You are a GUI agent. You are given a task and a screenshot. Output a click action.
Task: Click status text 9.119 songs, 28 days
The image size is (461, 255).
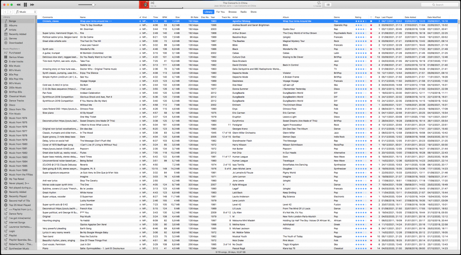[230, 252]
